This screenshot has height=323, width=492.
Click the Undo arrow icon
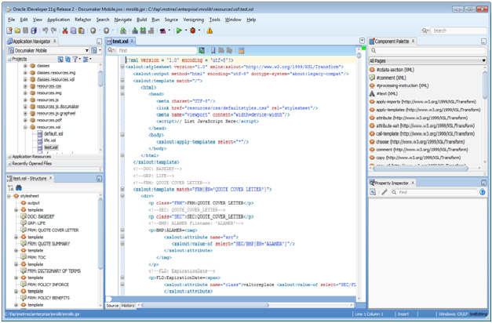pos(45,31)
